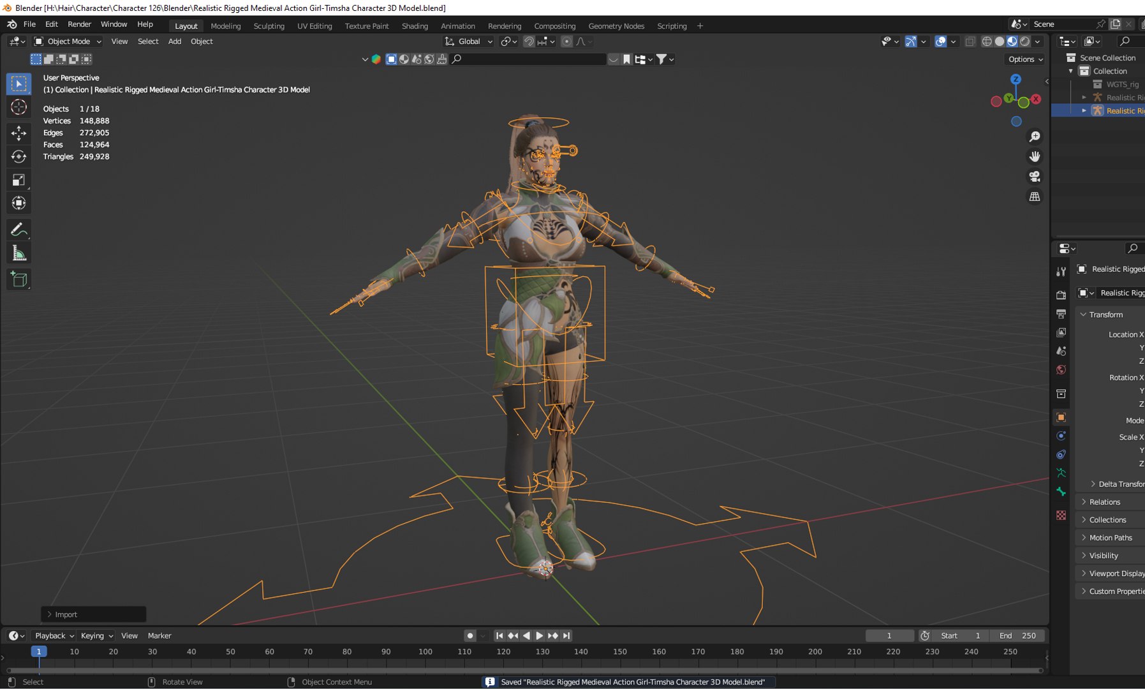Screen dimensions: 1145x689
Task: Switch perspective/orthographic grid icon
Action: (1035, 196)
